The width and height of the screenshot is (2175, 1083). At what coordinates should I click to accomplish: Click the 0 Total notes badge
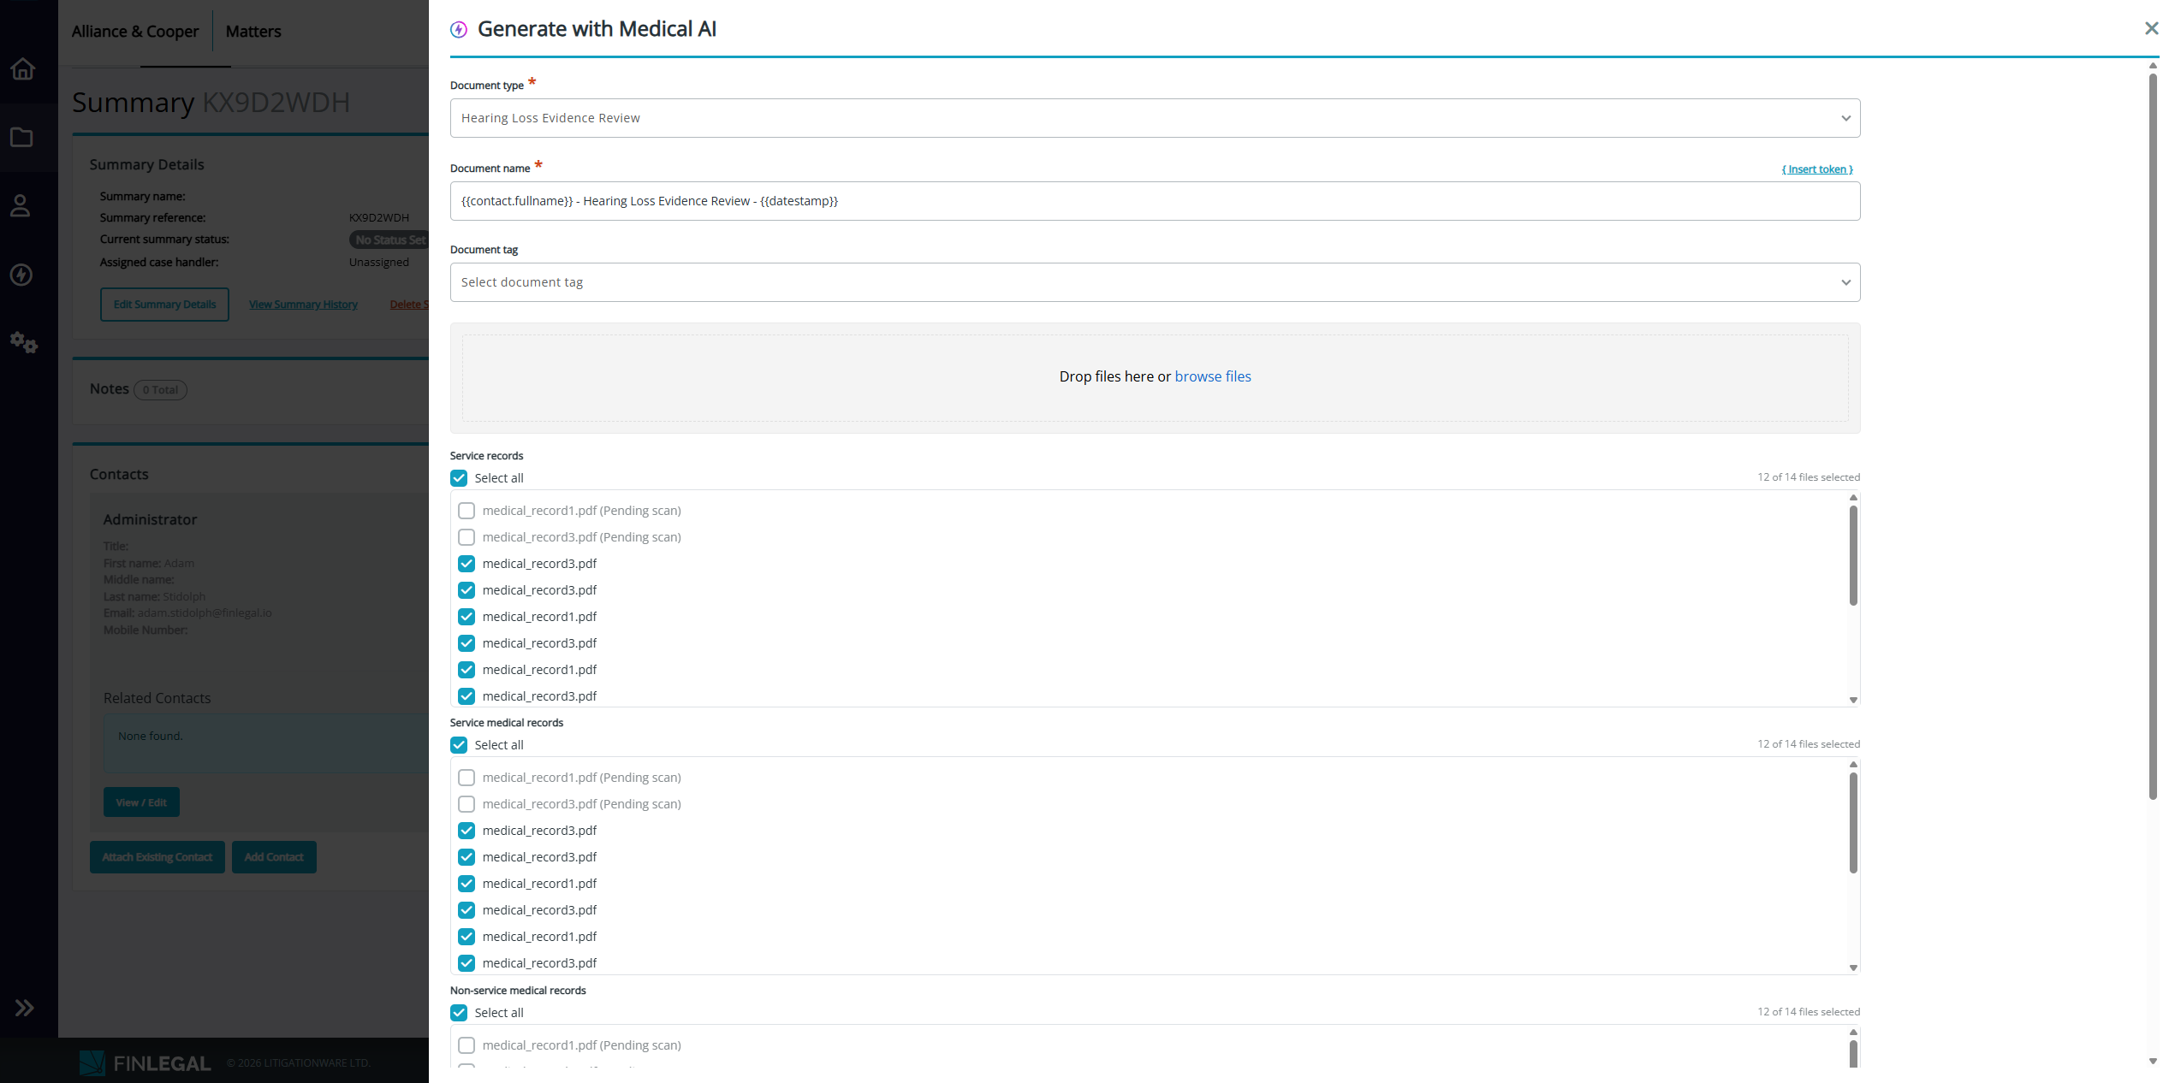160,390
